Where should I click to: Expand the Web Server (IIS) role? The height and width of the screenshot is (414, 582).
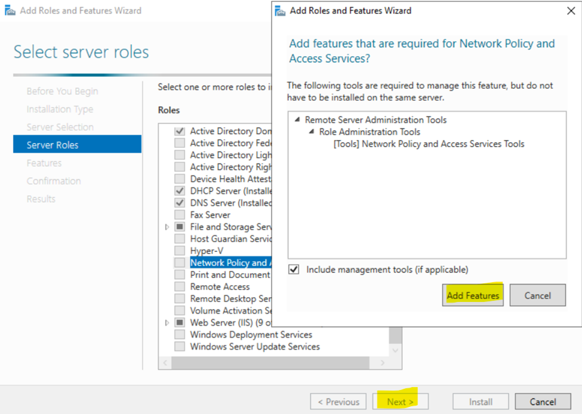tap(167, 323)
